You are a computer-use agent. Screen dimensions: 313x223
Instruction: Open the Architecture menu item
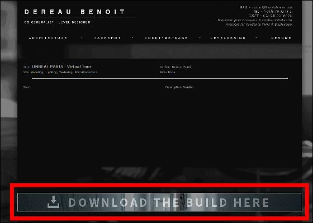coord(48,38)
